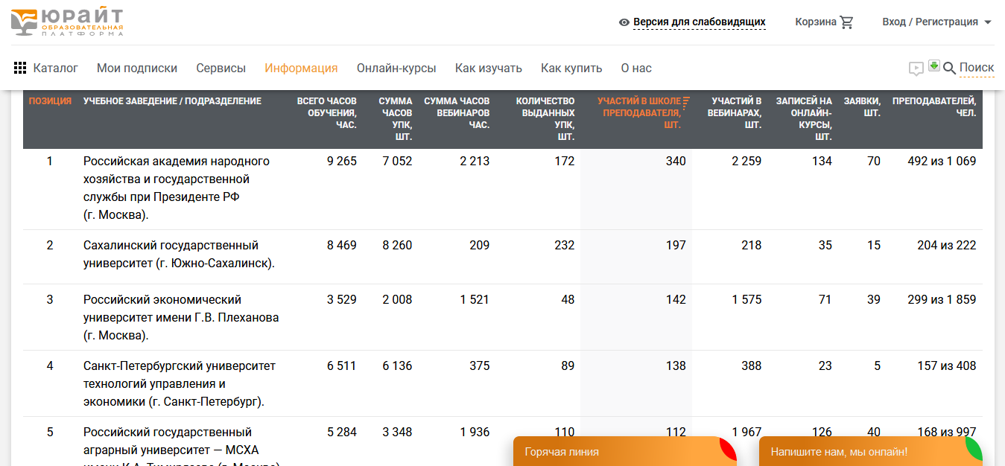Open the Как изучать menu item
Image resolution: width=1005 pixels, height=466 pixels.
(x=489, y=68)
